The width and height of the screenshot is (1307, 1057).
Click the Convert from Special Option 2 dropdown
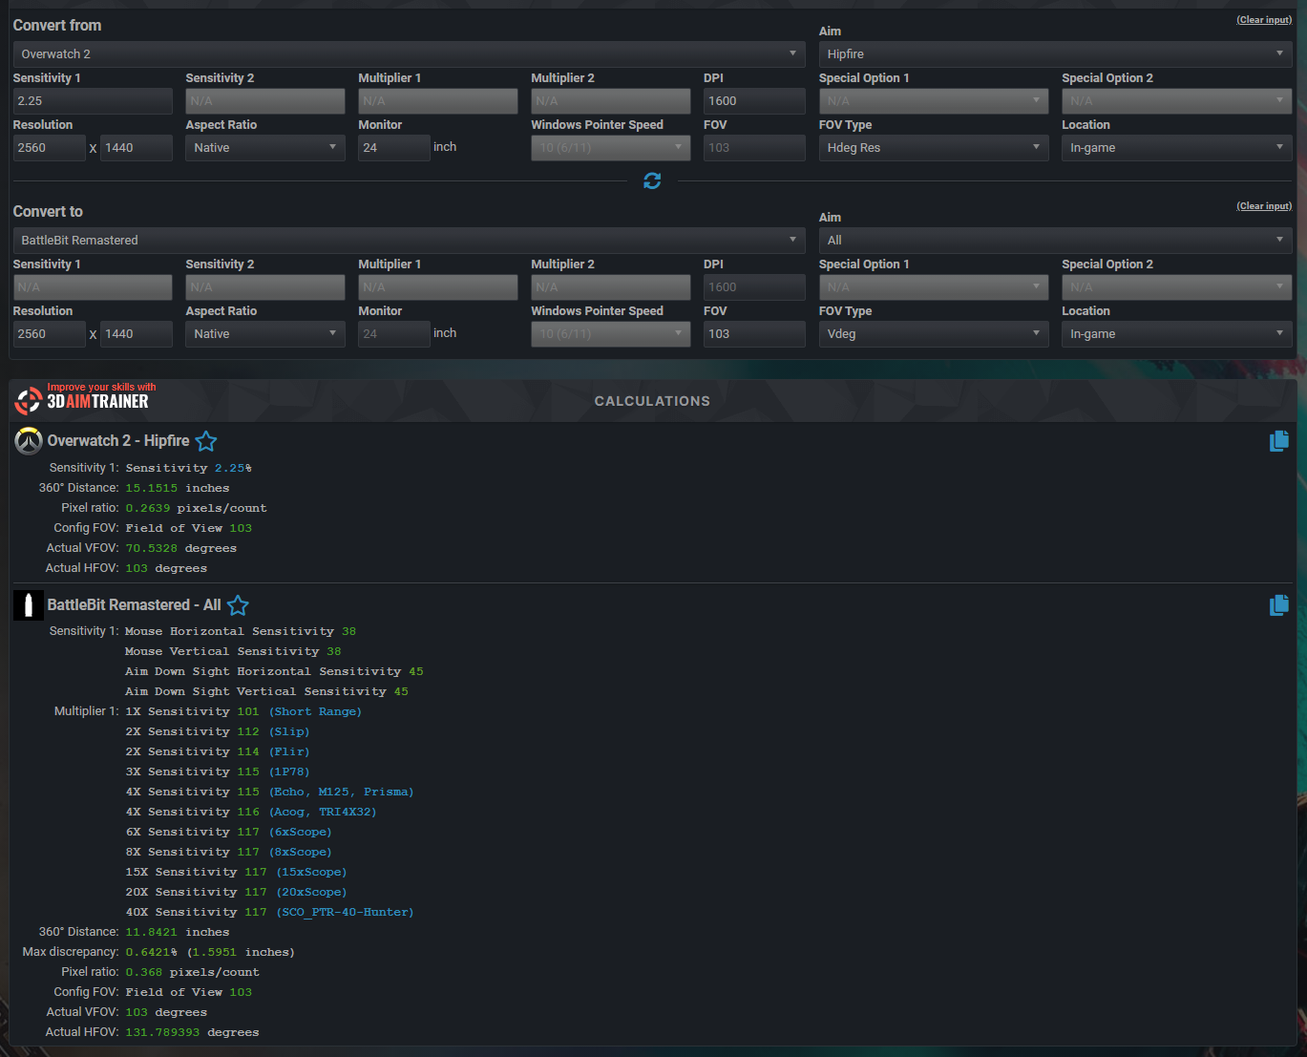click(x=1176, y=101)
